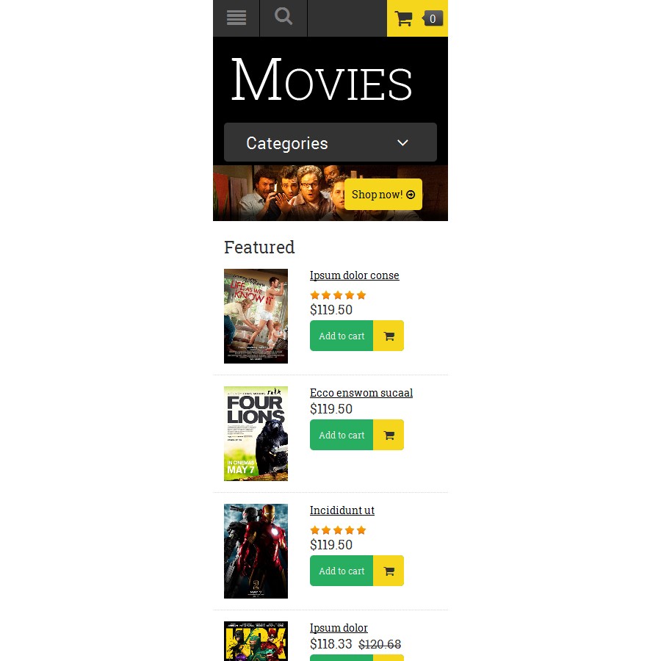
Task: Open the search magnifier icon
Action: pos(283,17)
